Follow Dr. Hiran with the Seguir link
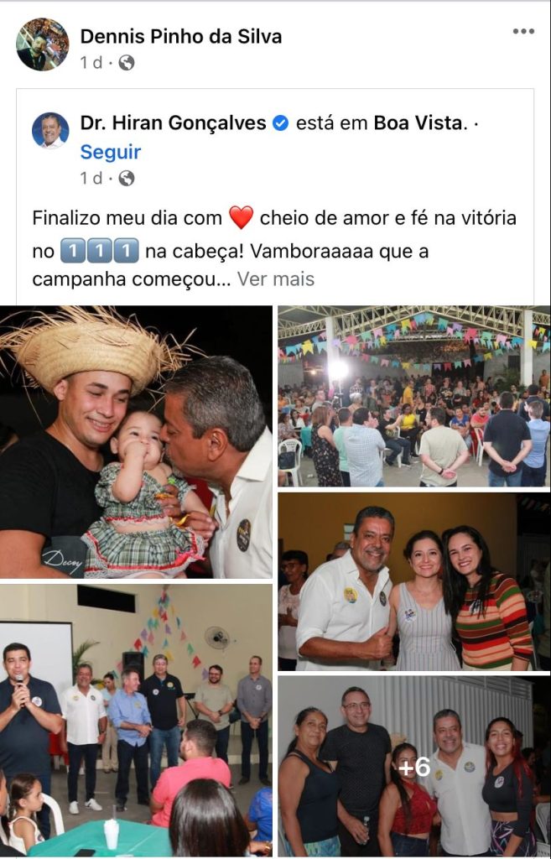 click(111, 152)
